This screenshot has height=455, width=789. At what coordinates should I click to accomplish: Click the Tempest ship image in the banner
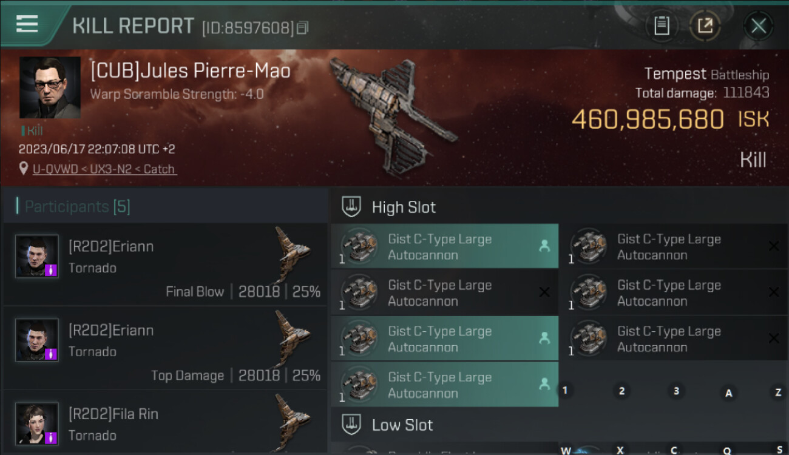pyautogui.click(x=393, y=115)
